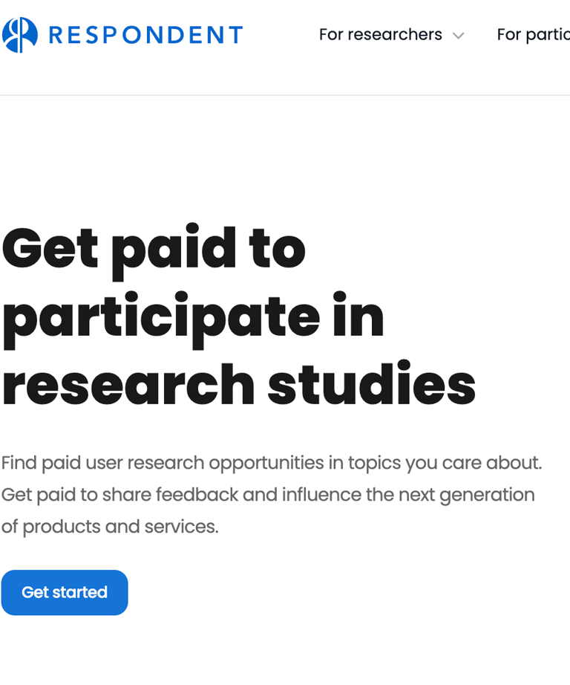
Task: Click the line "of products and services."
Action: point(110,527)
